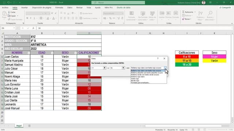Click the insert function fx icon
This screenshot has width=234, height=131.
coord(33,28)
